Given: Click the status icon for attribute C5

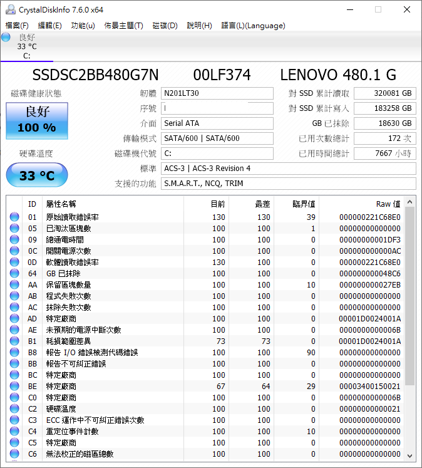Looking at the screenshot, I should 14,443.
